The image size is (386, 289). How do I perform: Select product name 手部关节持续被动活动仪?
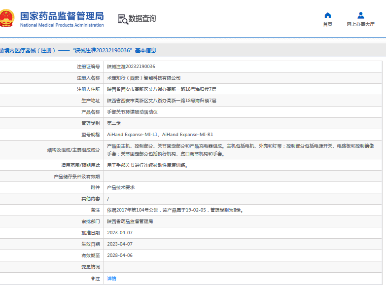click(x=132, y=112)
